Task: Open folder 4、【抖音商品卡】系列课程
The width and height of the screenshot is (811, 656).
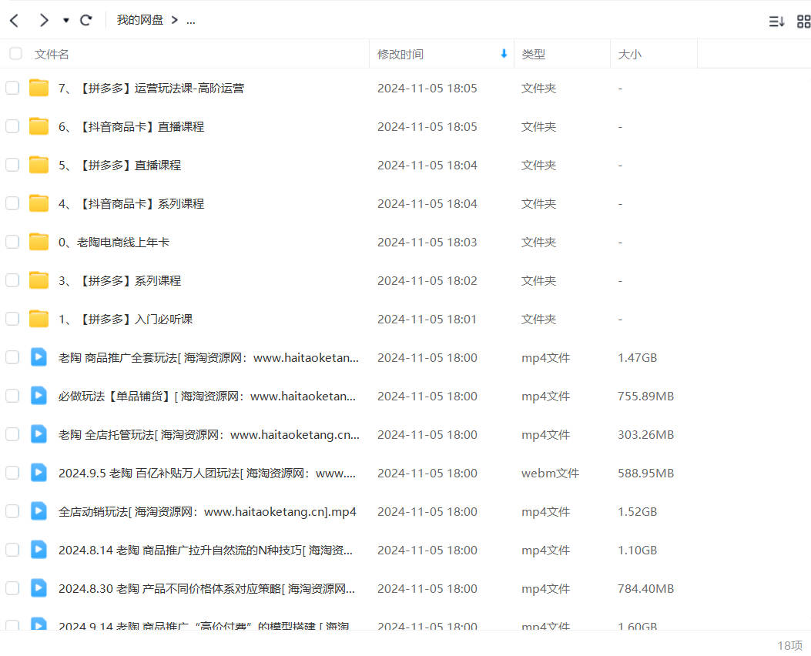Action: click(x=132, y=204)
